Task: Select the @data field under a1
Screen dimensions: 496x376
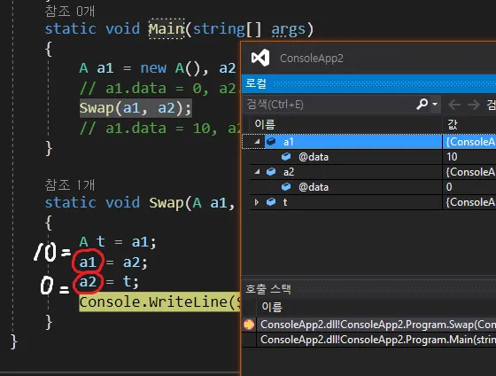Action: (314, 157)
